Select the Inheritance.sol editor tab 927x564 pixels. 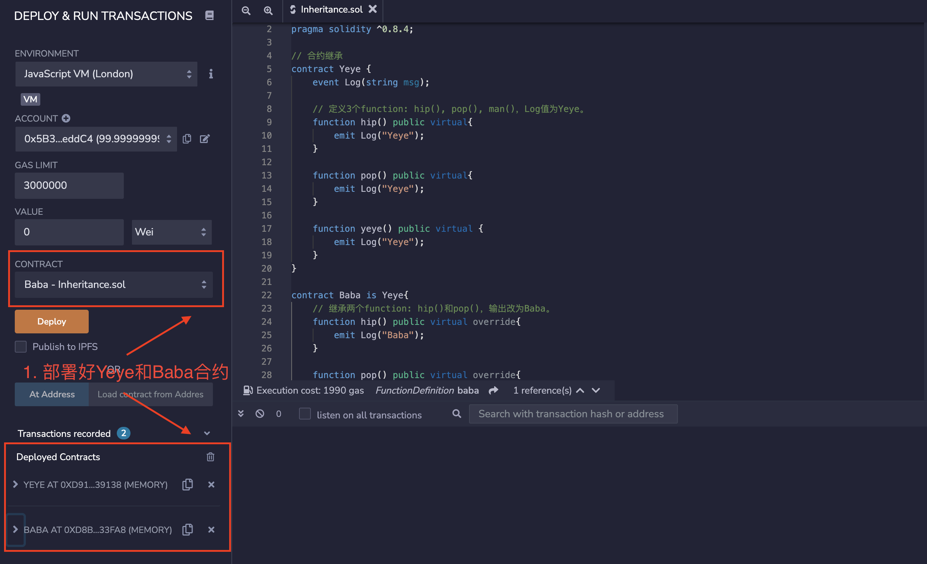[x=331, y=9]
